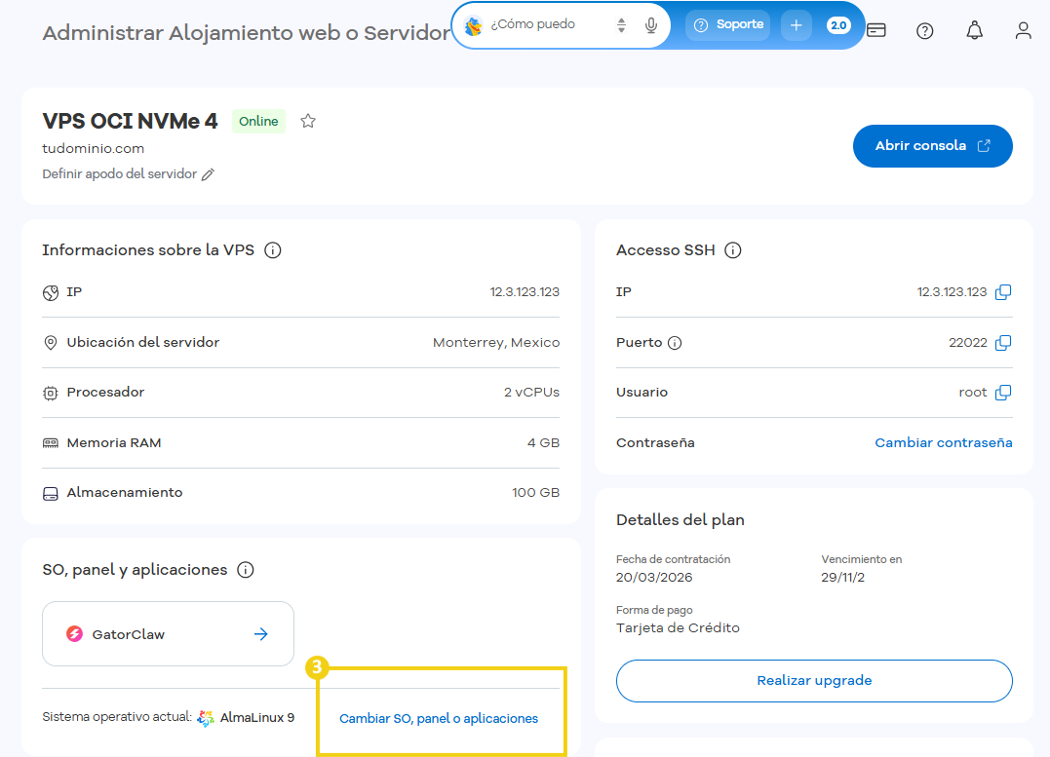Toggle the up-down arrows in search field
This screenshot has width=1050, height=757.
click(621, 25)
